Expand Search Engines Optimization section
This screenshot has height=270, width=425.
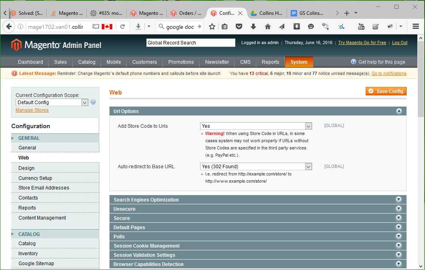399,199
